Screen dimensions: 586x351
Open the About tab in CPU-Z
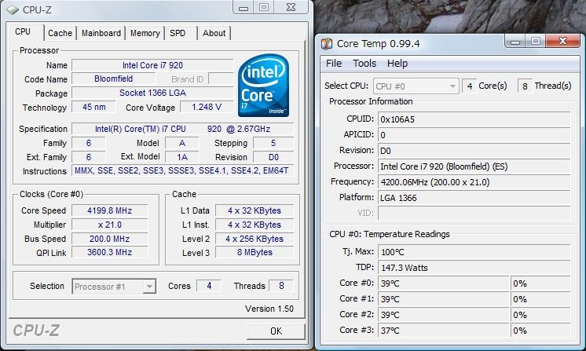pos(214,33)
